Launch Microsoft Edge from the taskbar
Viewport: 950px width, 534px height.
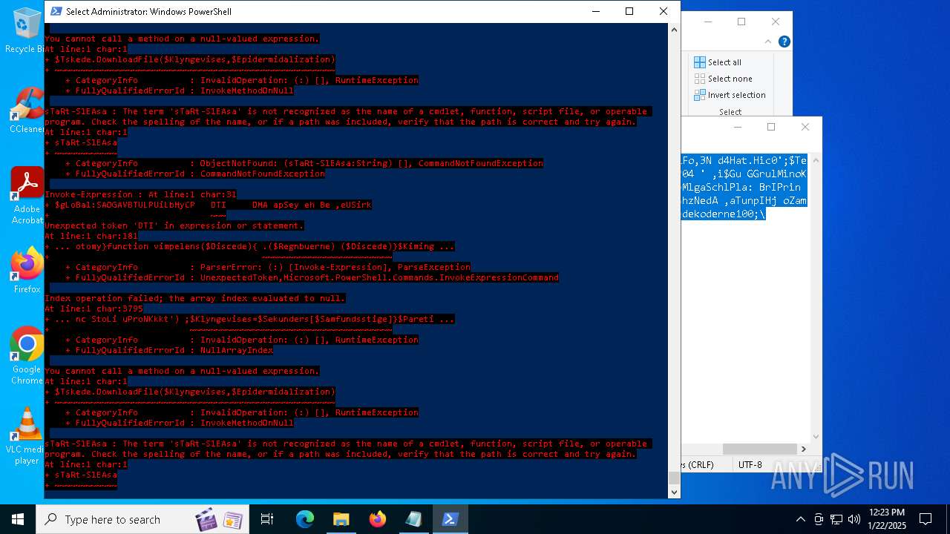tap(305, 519)
